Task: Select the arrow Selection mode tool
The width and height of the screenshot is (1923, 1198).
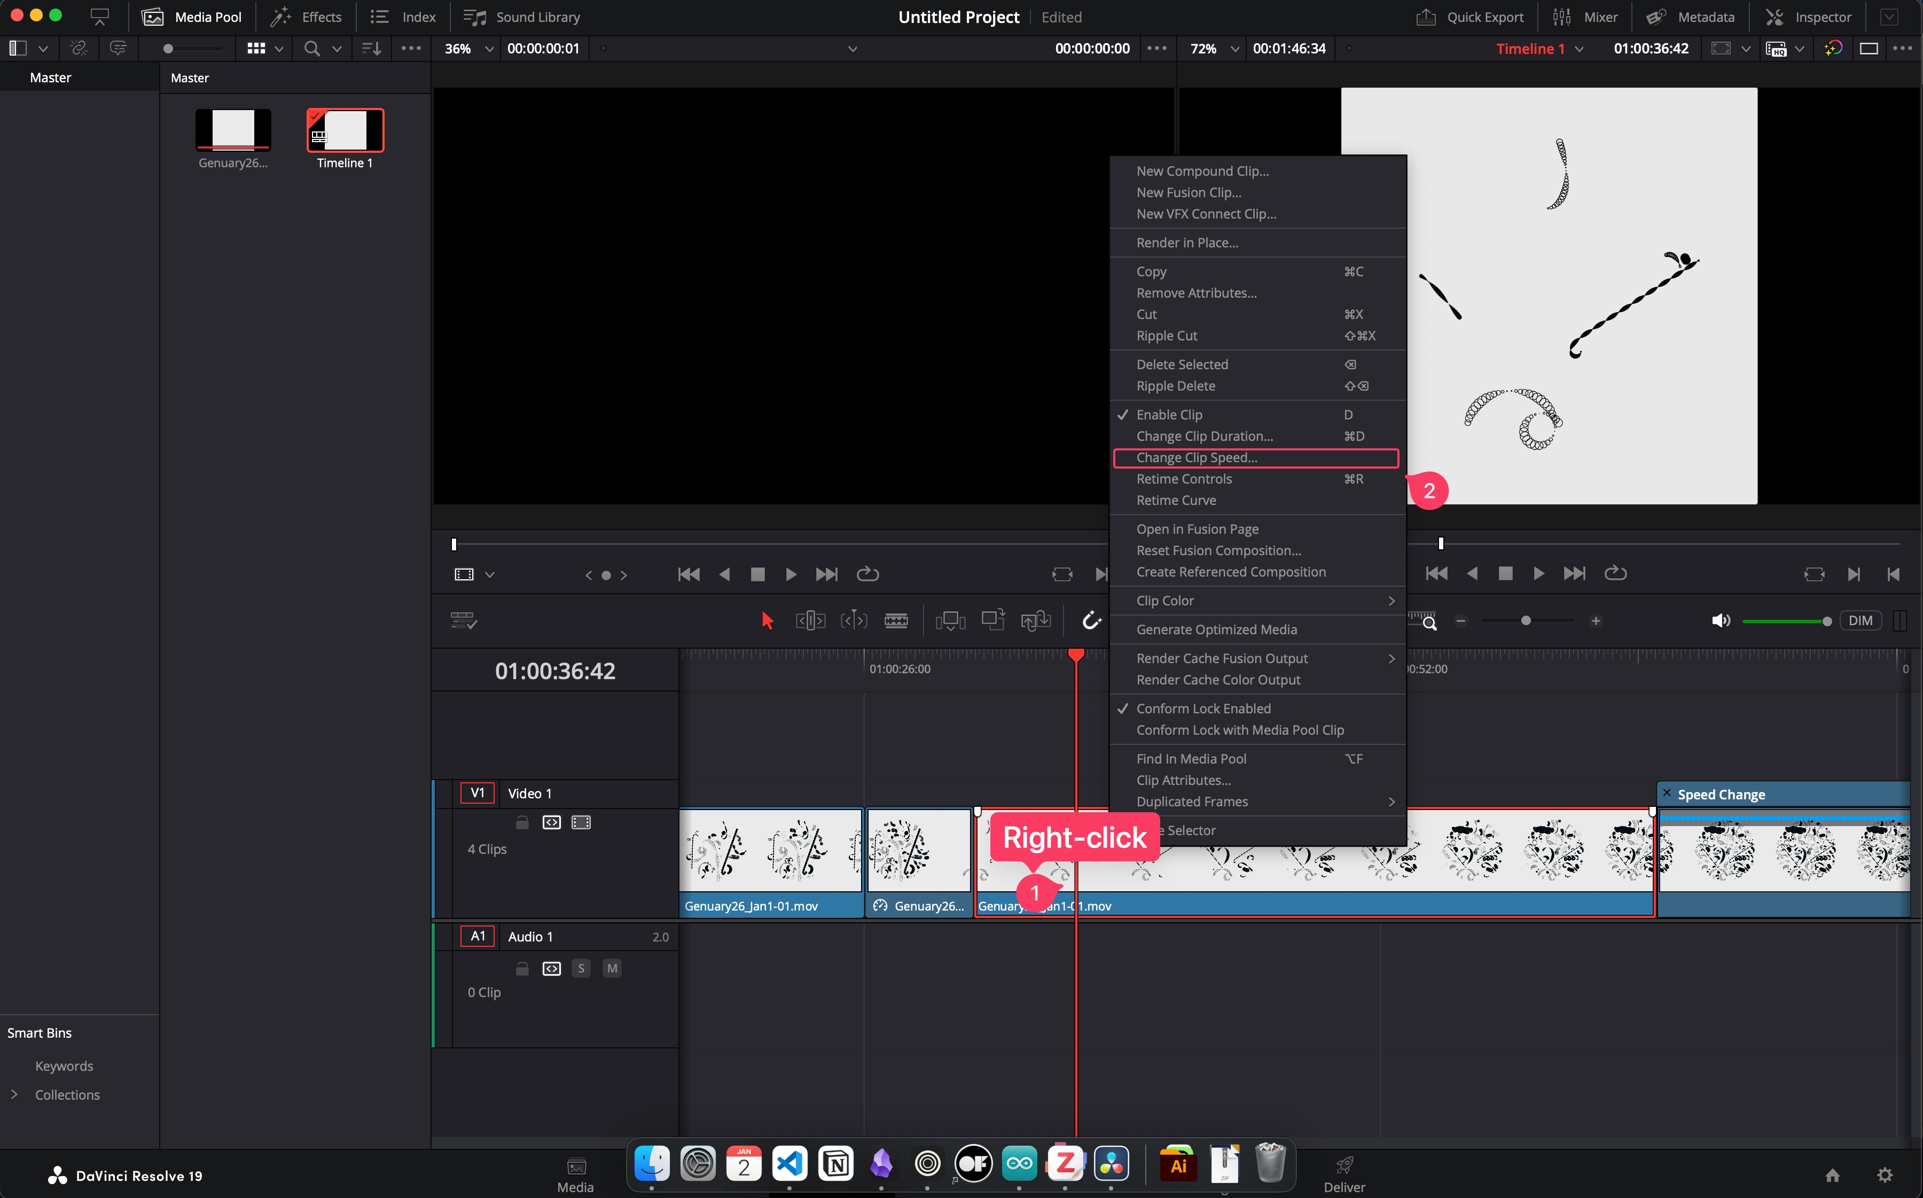Action: pos(766,620)
